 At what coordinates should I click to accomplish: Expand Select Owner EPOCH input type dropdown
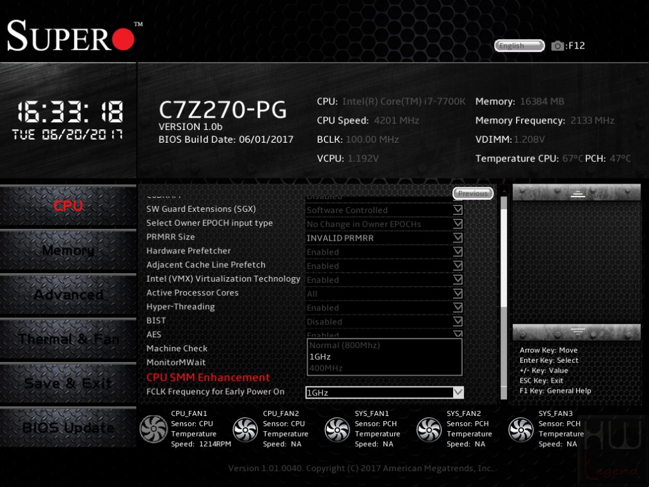(x=384, y=224)
